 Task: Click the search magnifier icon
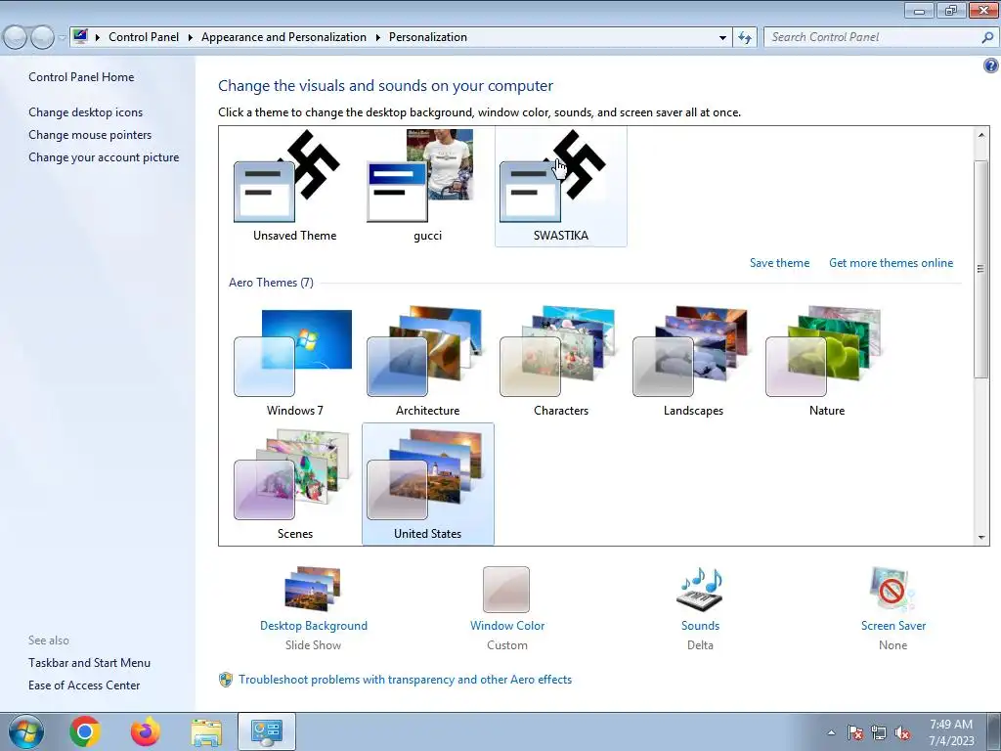[x=987, y=38]
